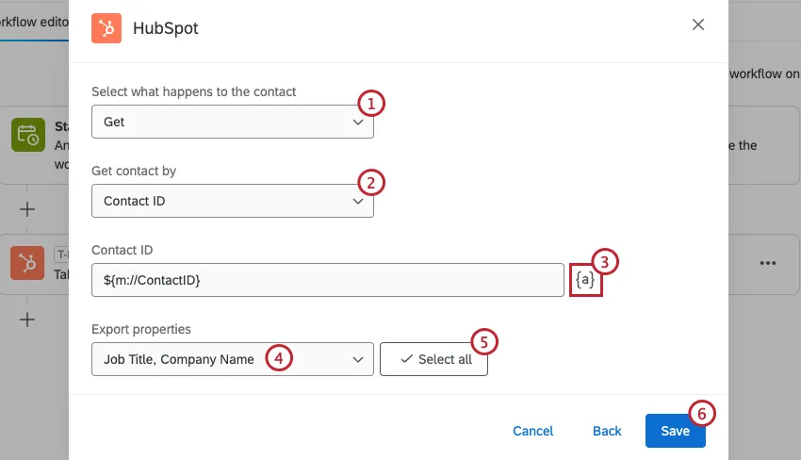Click the green scheduled start calendar icon
The height and width of the screenshot is (460, 801).
click(28, 136)
